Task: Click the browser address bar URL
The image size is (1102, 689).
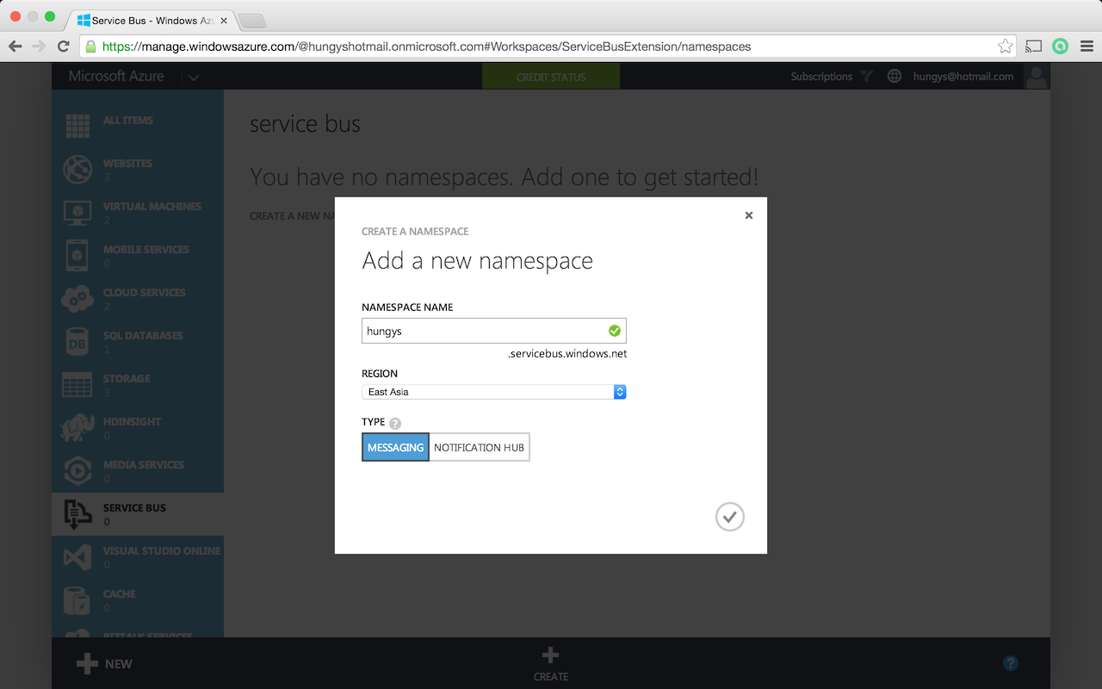Action: point(426,47)
